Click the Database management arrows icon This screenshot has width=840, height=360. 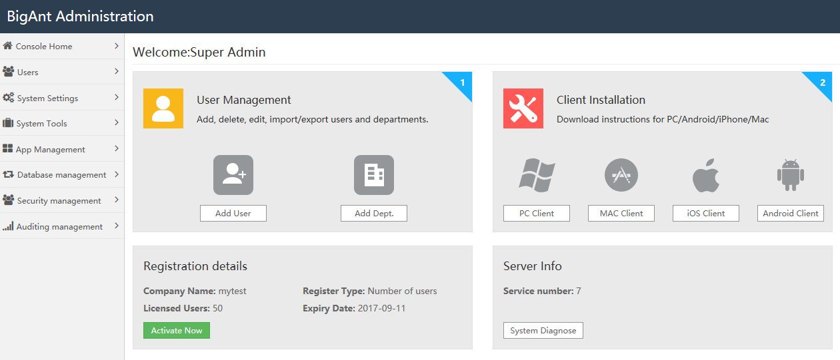point(9,174)
